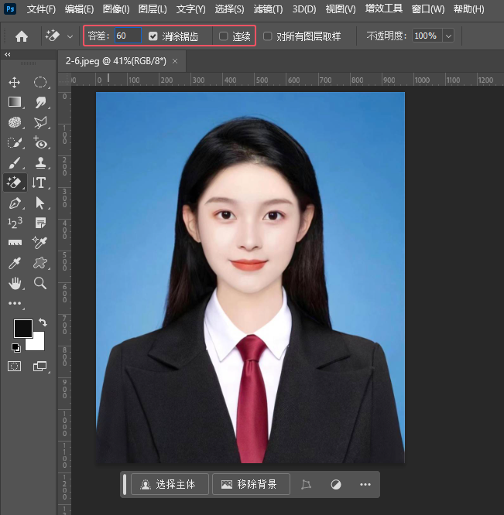Enable 对所有图层取样 checkbox
Image resolution: width=504 pixels, height=515 pixels.
(268, 36)
